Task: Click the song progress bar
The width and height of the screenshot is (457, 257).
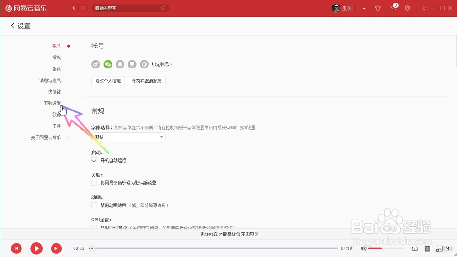Action: pos(214,248)
